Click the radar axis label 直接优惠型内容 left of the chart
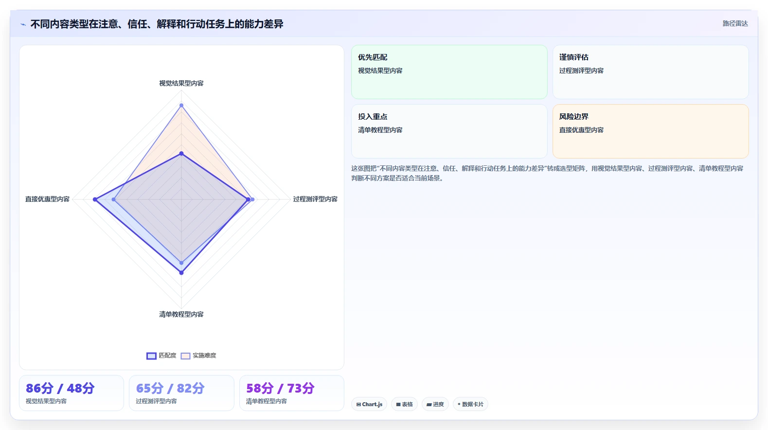768x430 pixels. [47, 199]
